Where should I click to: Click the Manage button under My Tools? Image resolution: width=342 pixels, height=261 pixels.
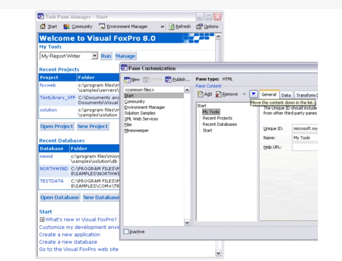125,56
